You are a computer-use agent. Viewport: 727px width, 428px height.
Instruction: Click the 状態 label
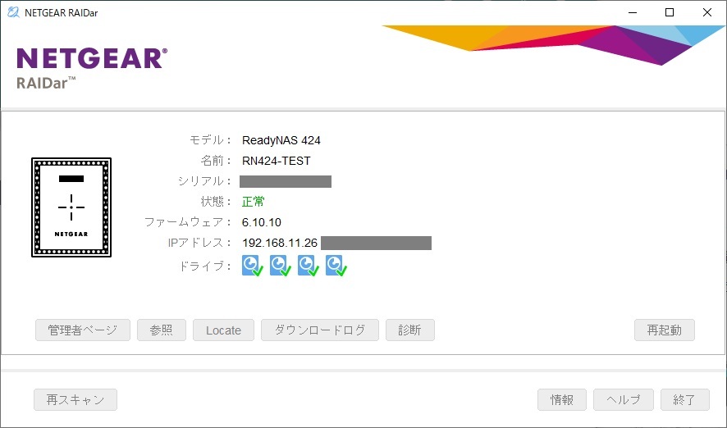(x=216, y=202)
